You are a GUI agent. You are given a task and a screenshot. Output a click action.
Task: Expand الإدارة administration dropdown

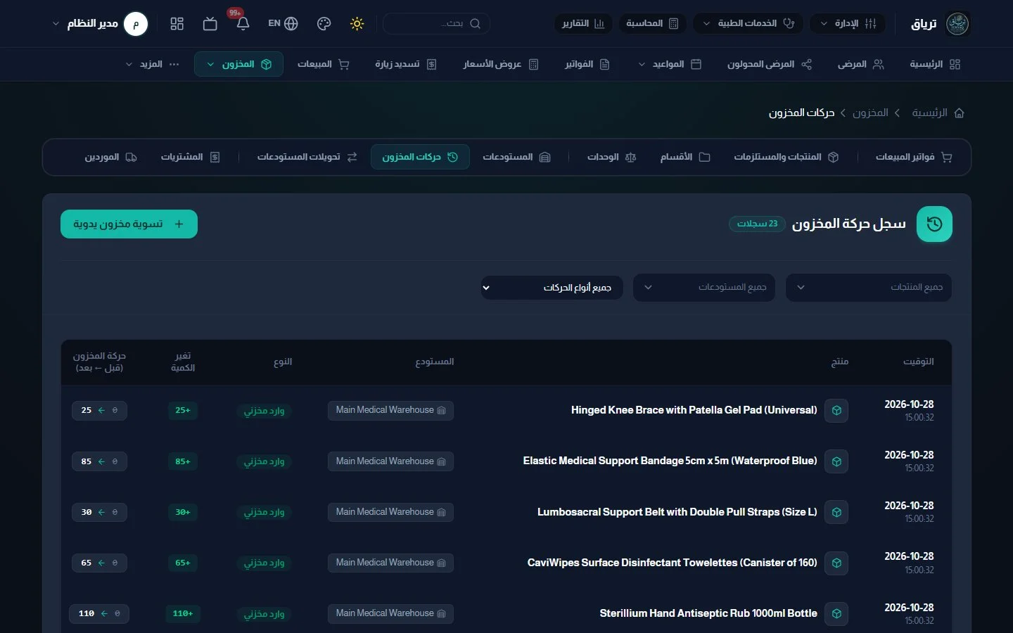pos(848,24)
